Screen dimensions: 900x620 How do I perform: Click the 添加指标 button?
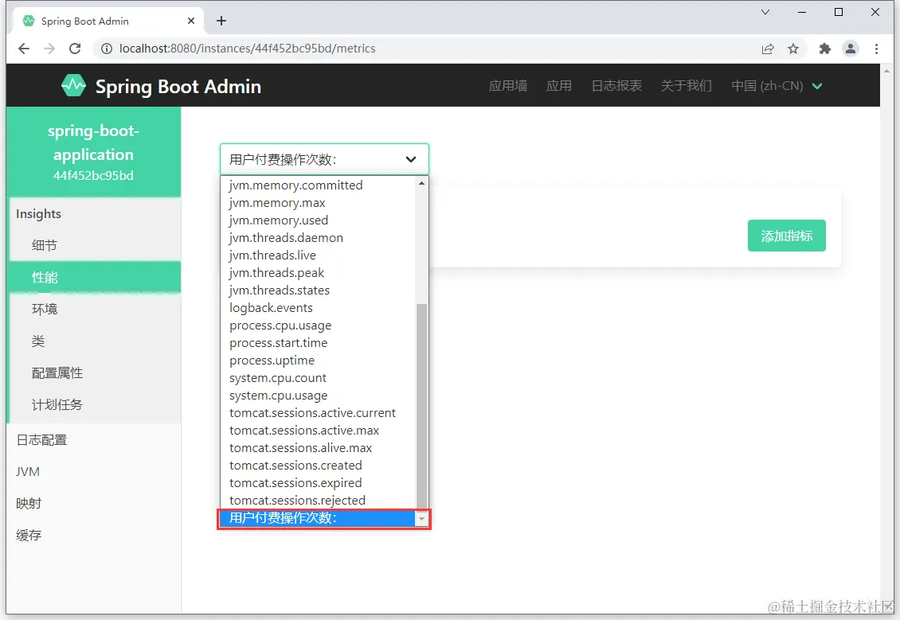(x=786, y=236)
